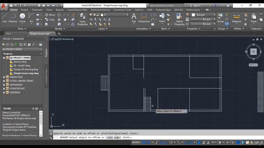
Task: Click the 2D Wireframe visual style label
Action: (x=66, y=39)
